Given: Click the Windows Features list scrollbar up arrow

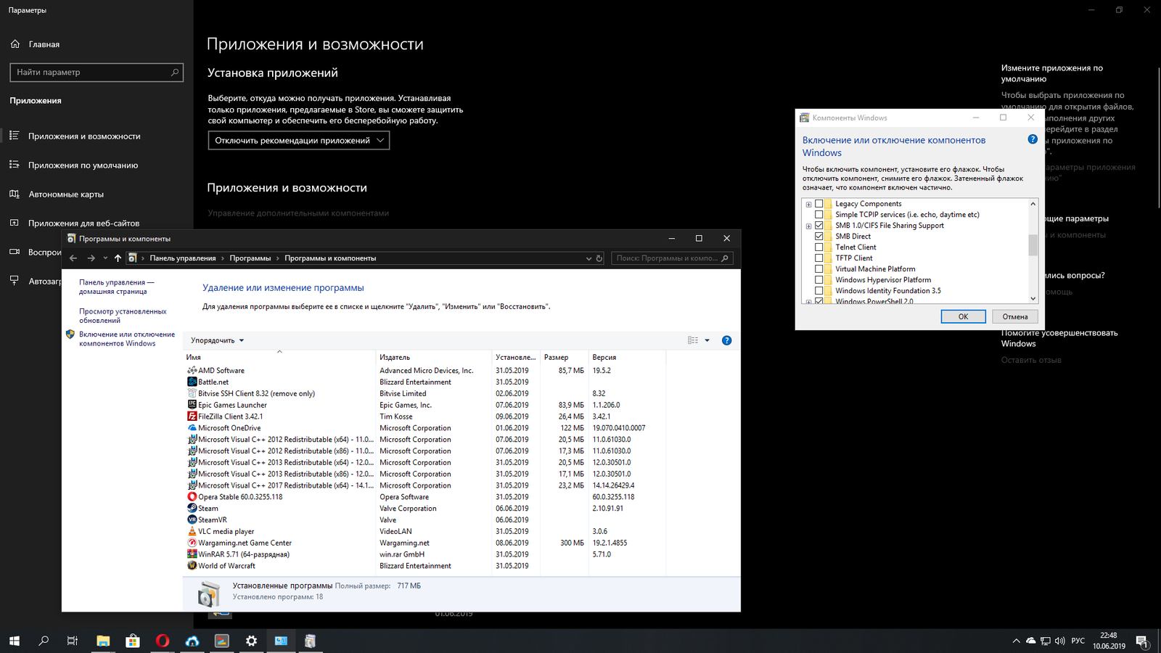Looking at the screenshot, I should (1033, 204).
